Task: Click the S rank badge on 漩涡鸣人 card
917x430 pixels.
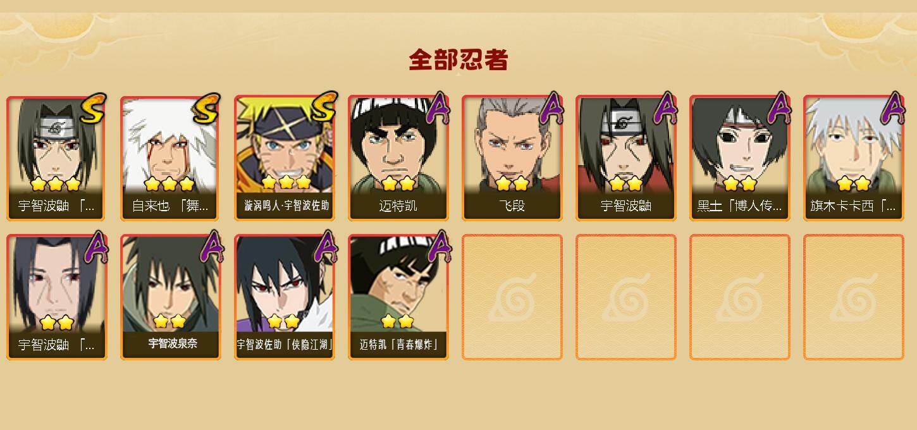Action: coord(320,108)
